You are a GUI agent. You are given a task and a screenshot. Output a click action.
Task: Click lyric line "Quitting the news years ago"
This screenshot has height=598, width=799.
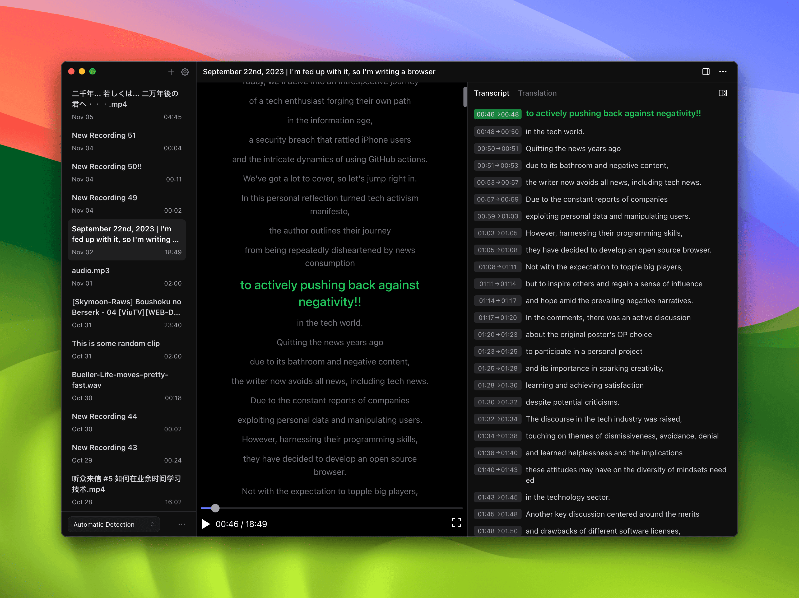pyautogui.click(x=329, y=342)
